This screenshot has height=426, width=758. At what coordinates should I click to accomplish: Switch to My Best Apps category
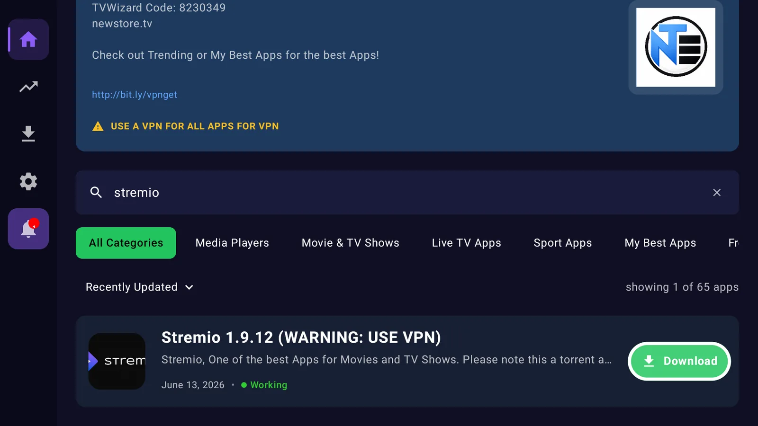[660, 243]
